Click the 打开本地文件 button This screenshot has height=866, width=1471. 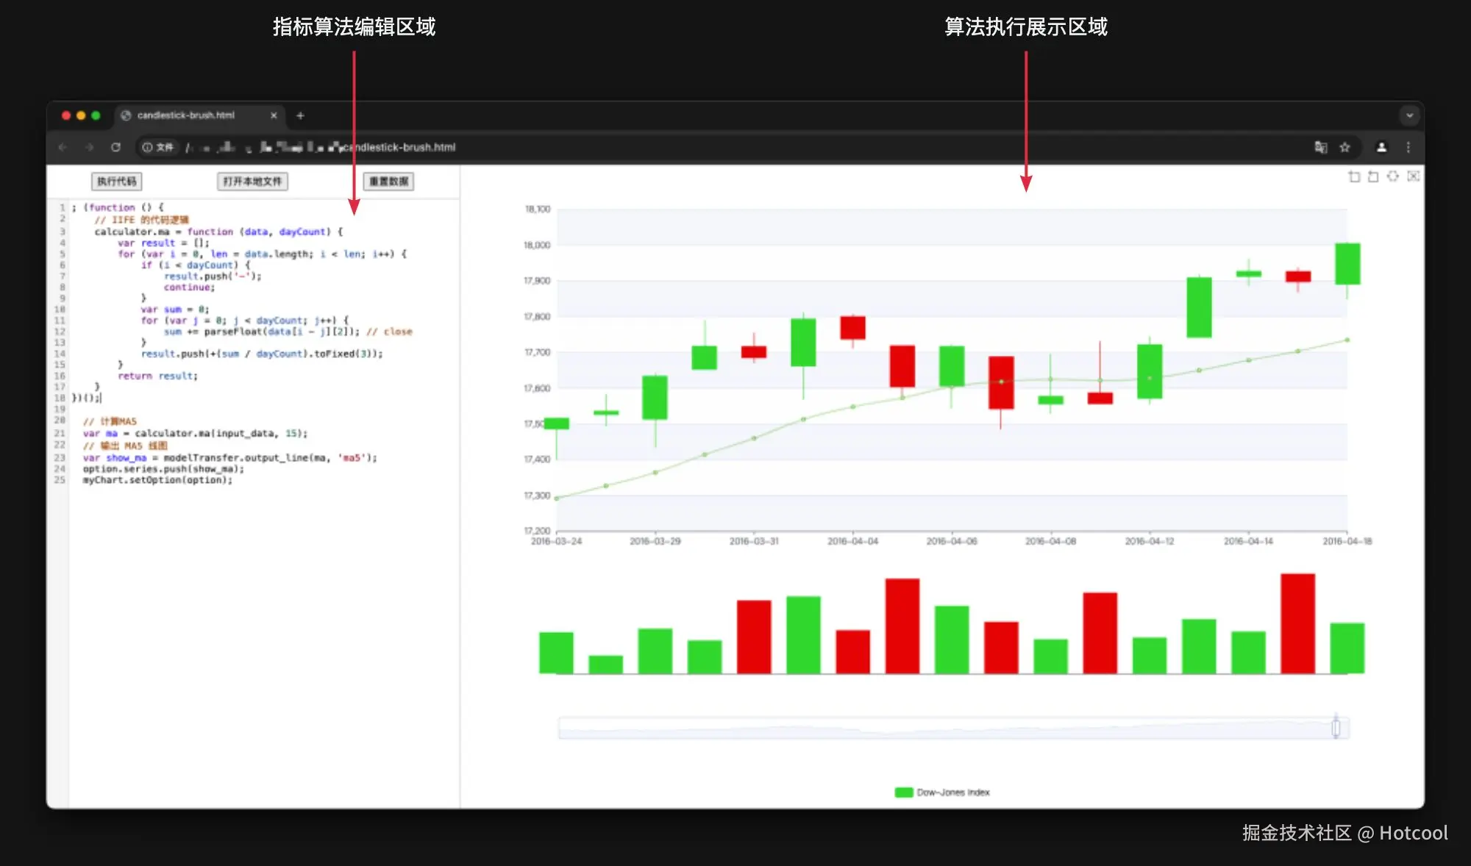tap(252, 182)
